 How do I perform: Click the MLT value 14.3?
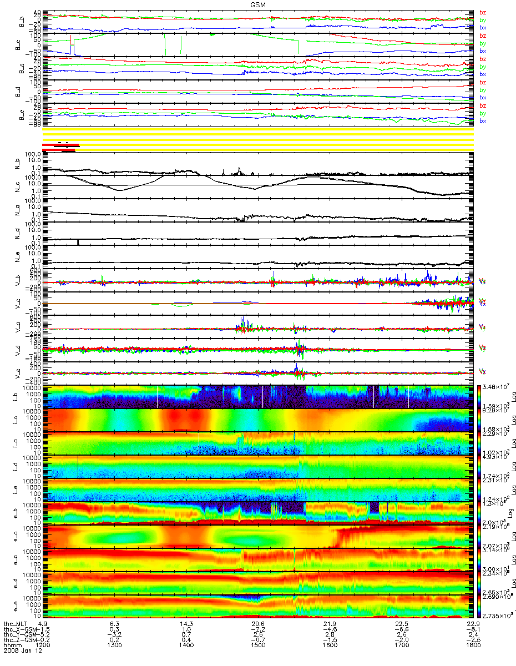tap(186, 623)
